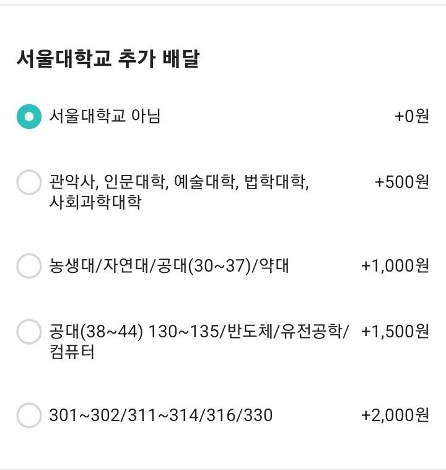Select radio button for 관악사, 인문대학 option
Image resolution: width=446 pixels, height=470 pixels.
click(x=28, y=183)
